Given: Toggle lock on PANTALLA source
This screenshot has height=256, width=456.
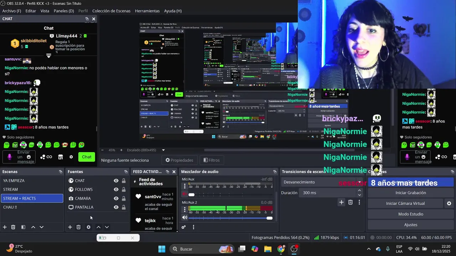Looking at the screenshot, I should tap(124, 207).
